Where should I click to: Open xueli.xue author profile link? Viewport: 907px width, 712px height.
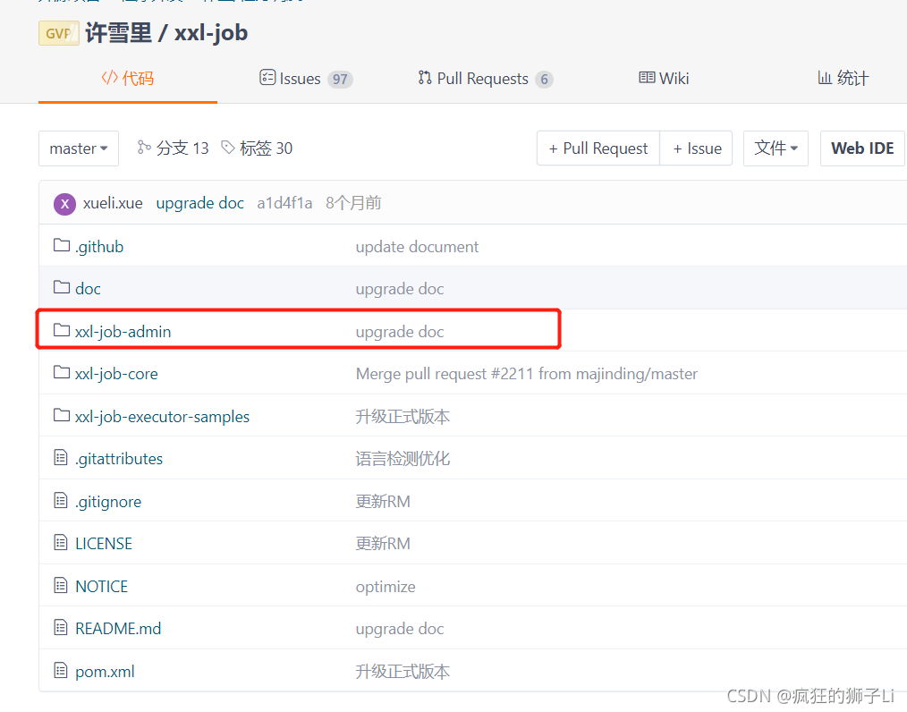pyautogui.click(x=113, y=203)
